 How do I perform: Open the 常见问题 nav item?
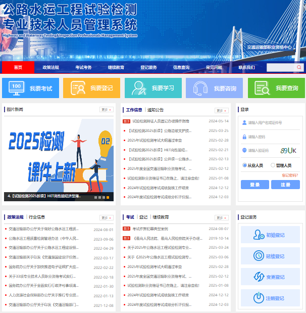(214, 67)
